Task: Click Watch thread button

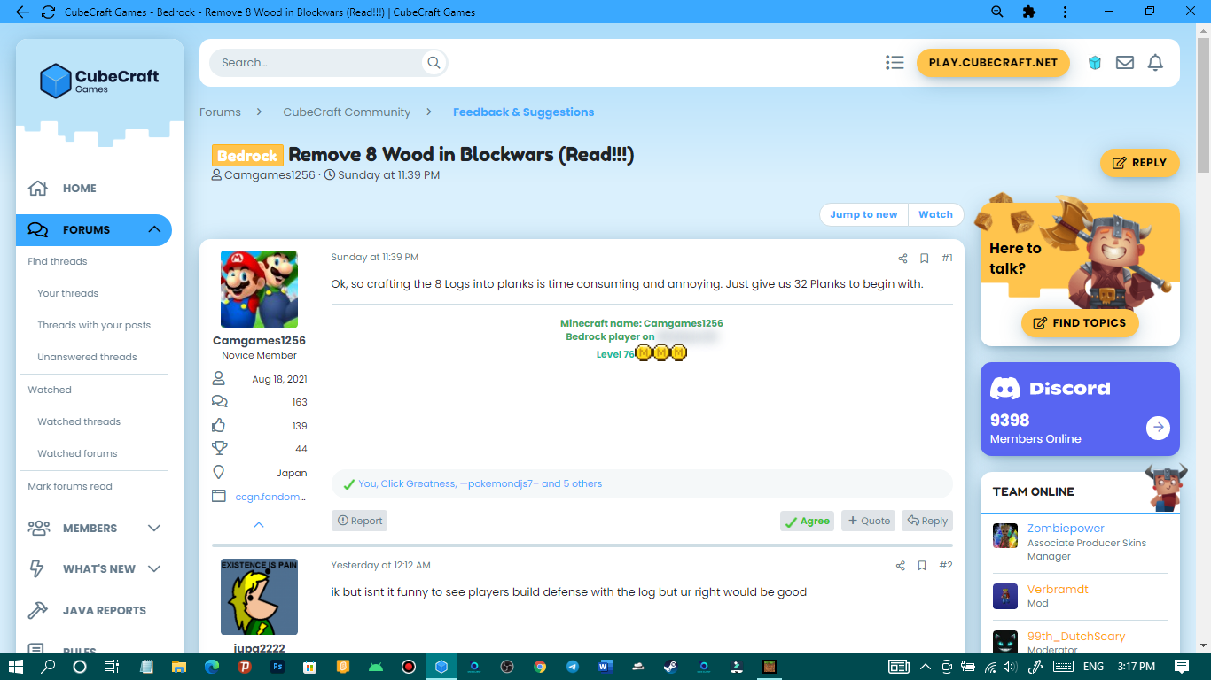Action: [935, 214]
